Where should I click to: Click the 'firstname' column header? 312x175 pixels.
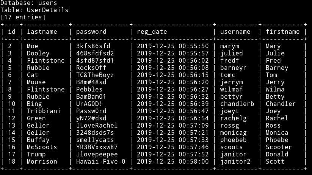click(x=282, y=32)
